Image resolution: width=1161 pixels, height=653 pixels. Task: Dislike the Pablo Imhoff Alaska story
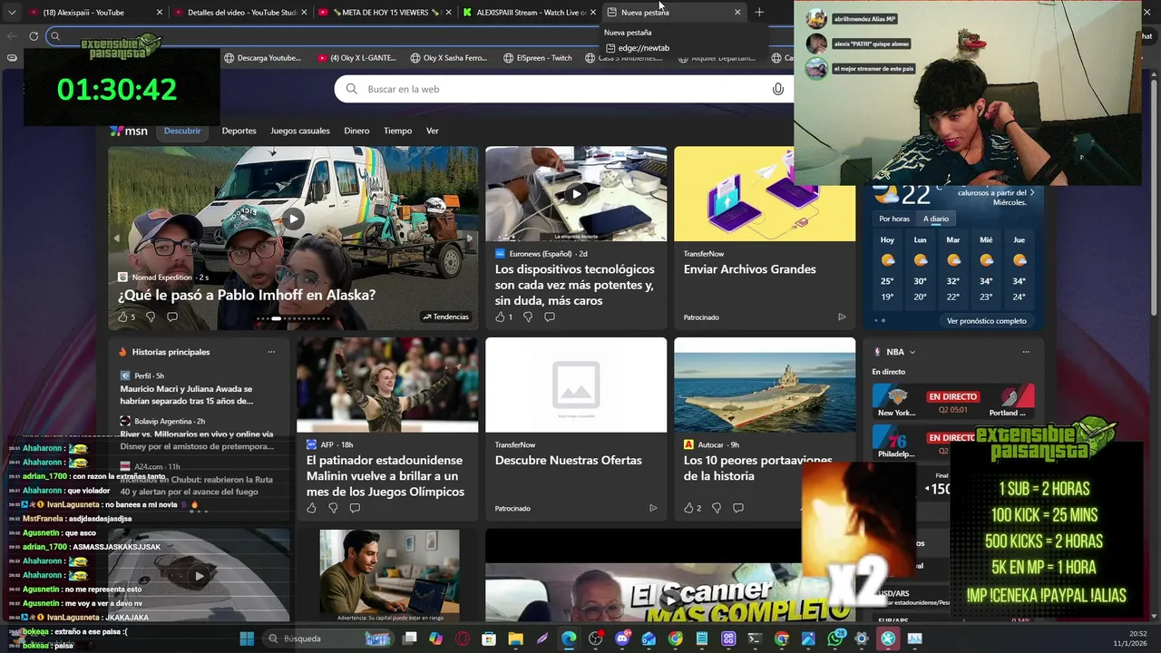click(151, 317)
